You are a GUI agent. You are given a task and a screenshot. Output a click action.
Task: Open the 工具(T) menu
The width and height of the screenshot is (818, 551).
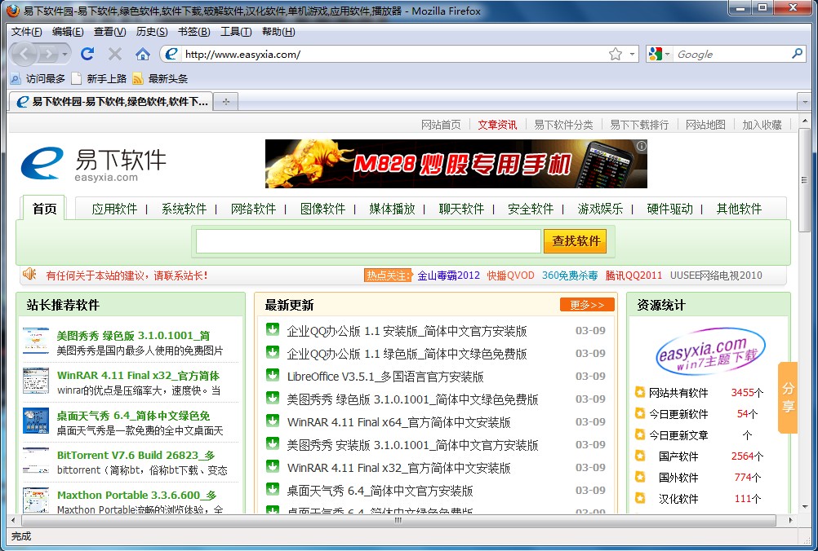(x=236, y=32)
